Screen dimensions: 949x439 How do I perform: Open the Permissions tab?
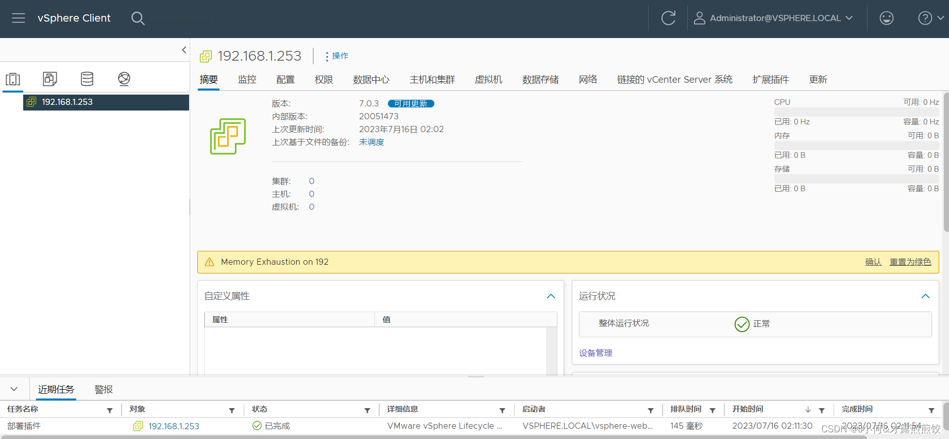tap(324, 79)
